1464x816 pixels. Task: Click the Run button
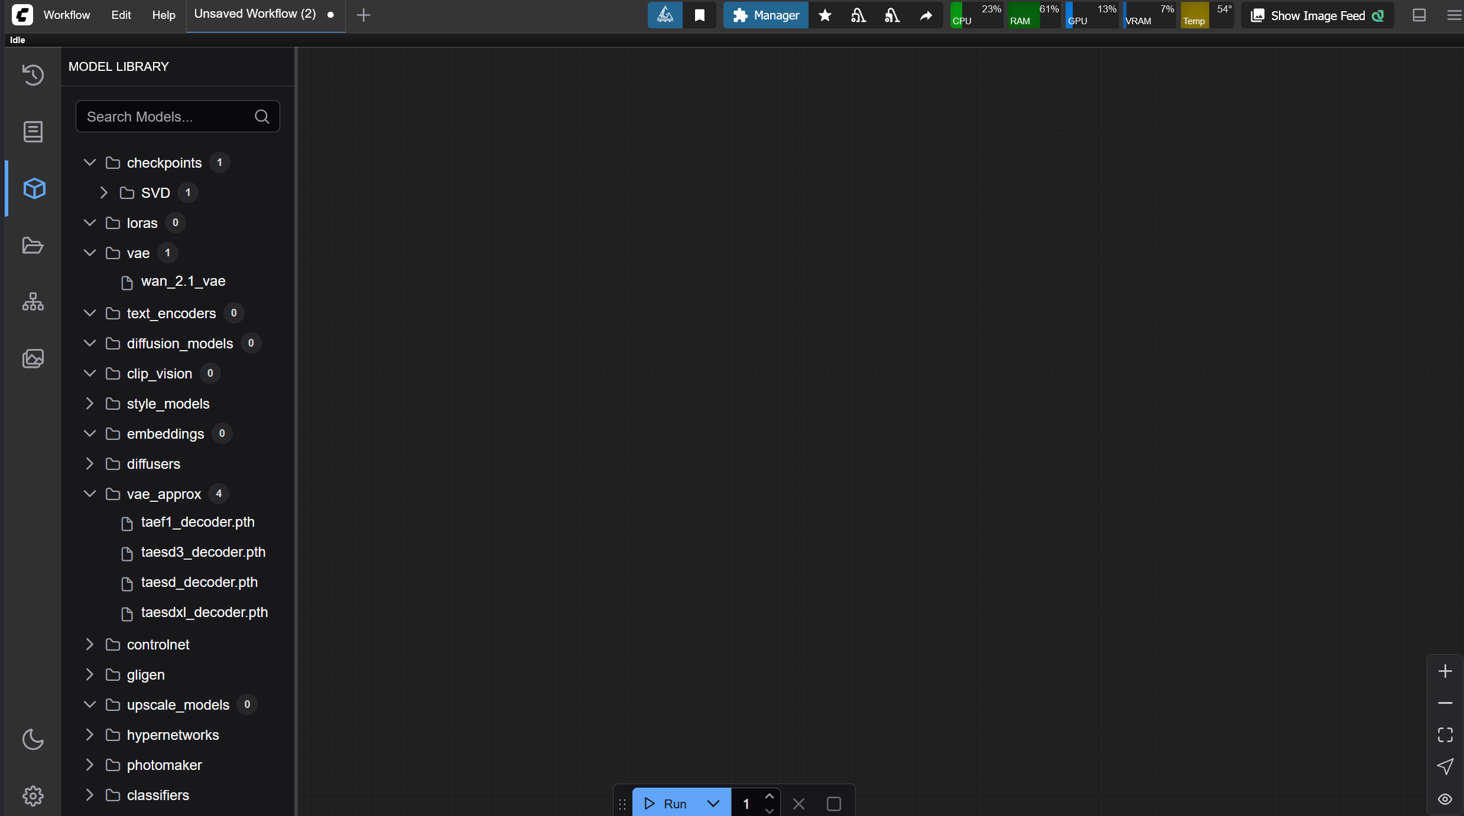pyautogui.click(x=665, y=803)
